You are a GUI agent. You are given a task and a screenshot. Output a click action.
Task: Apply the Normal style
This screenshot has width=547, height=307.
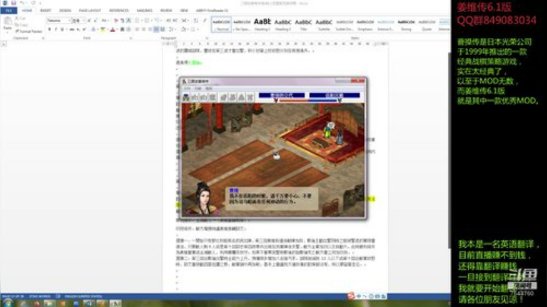[221, 24]
